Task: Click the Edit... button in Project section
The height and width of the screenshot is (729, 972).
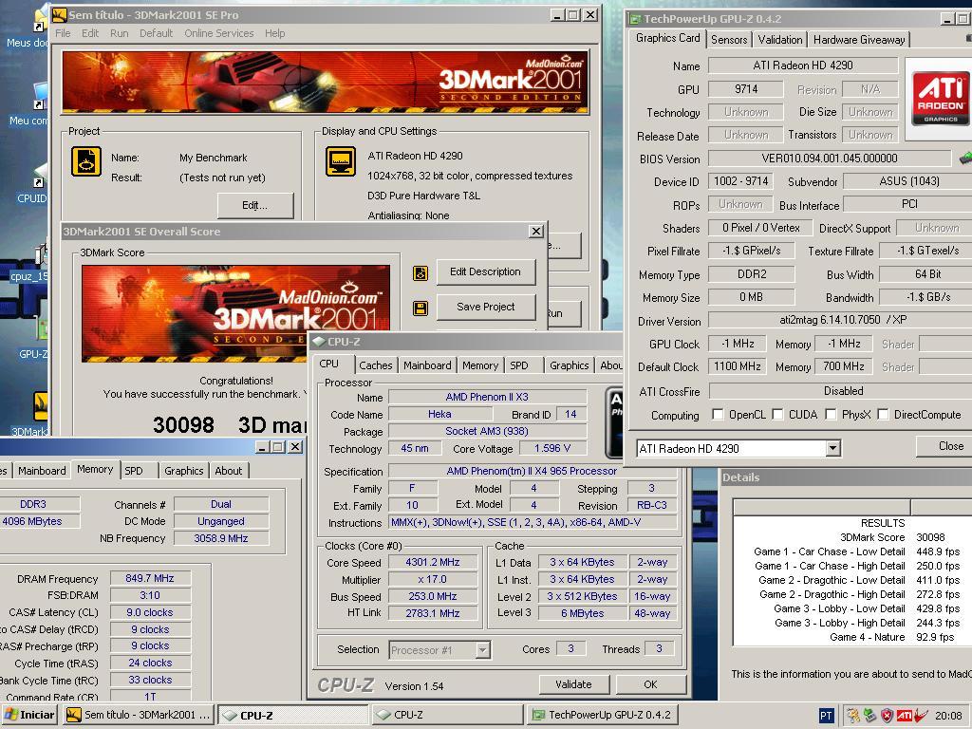Action: 254,205
